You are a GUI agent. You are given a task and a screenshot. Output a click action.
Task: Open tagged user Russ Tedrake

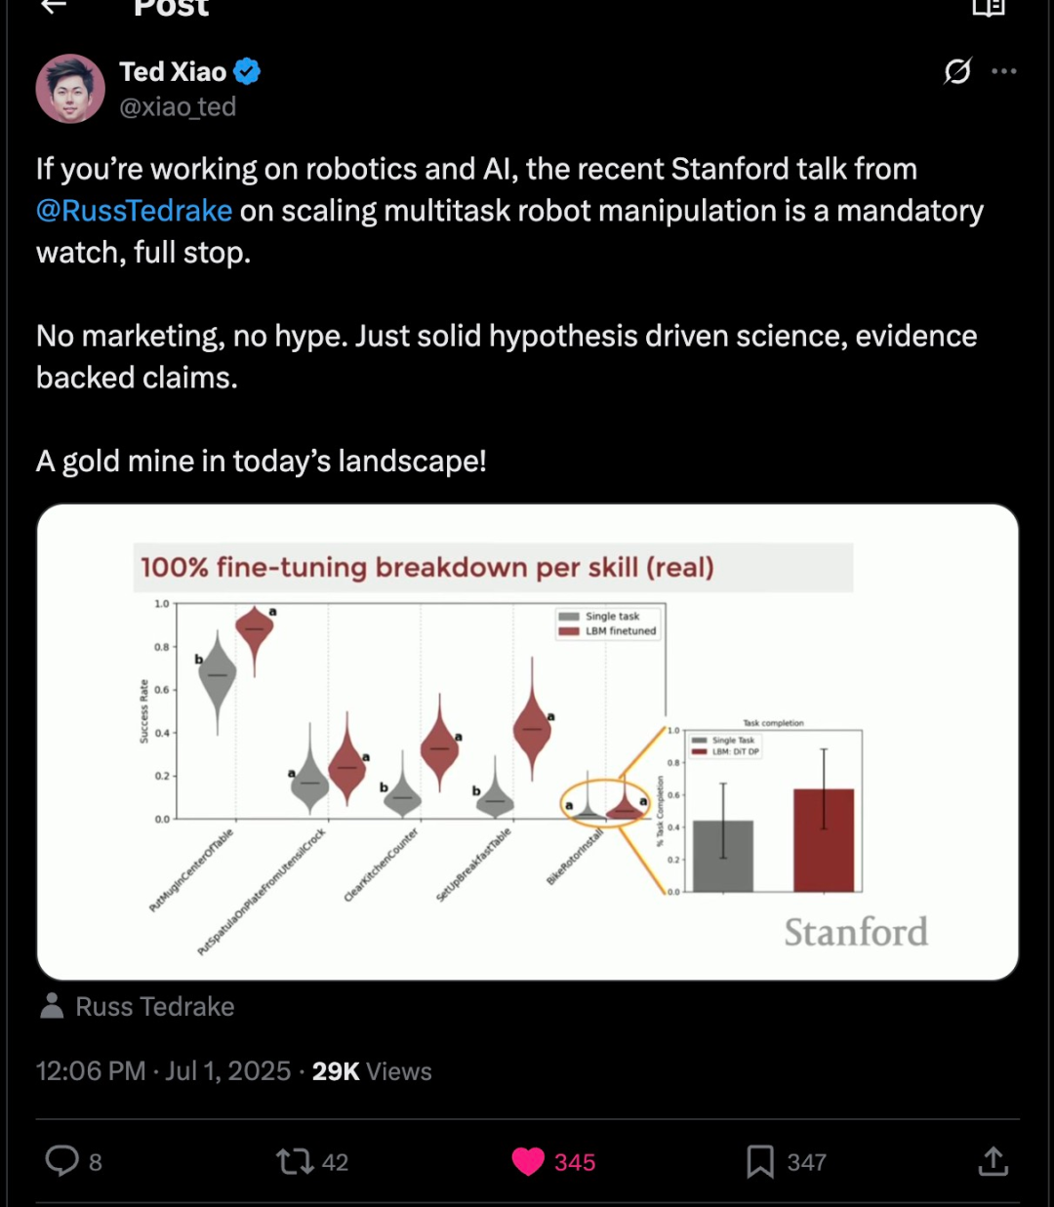point(155,1006)
